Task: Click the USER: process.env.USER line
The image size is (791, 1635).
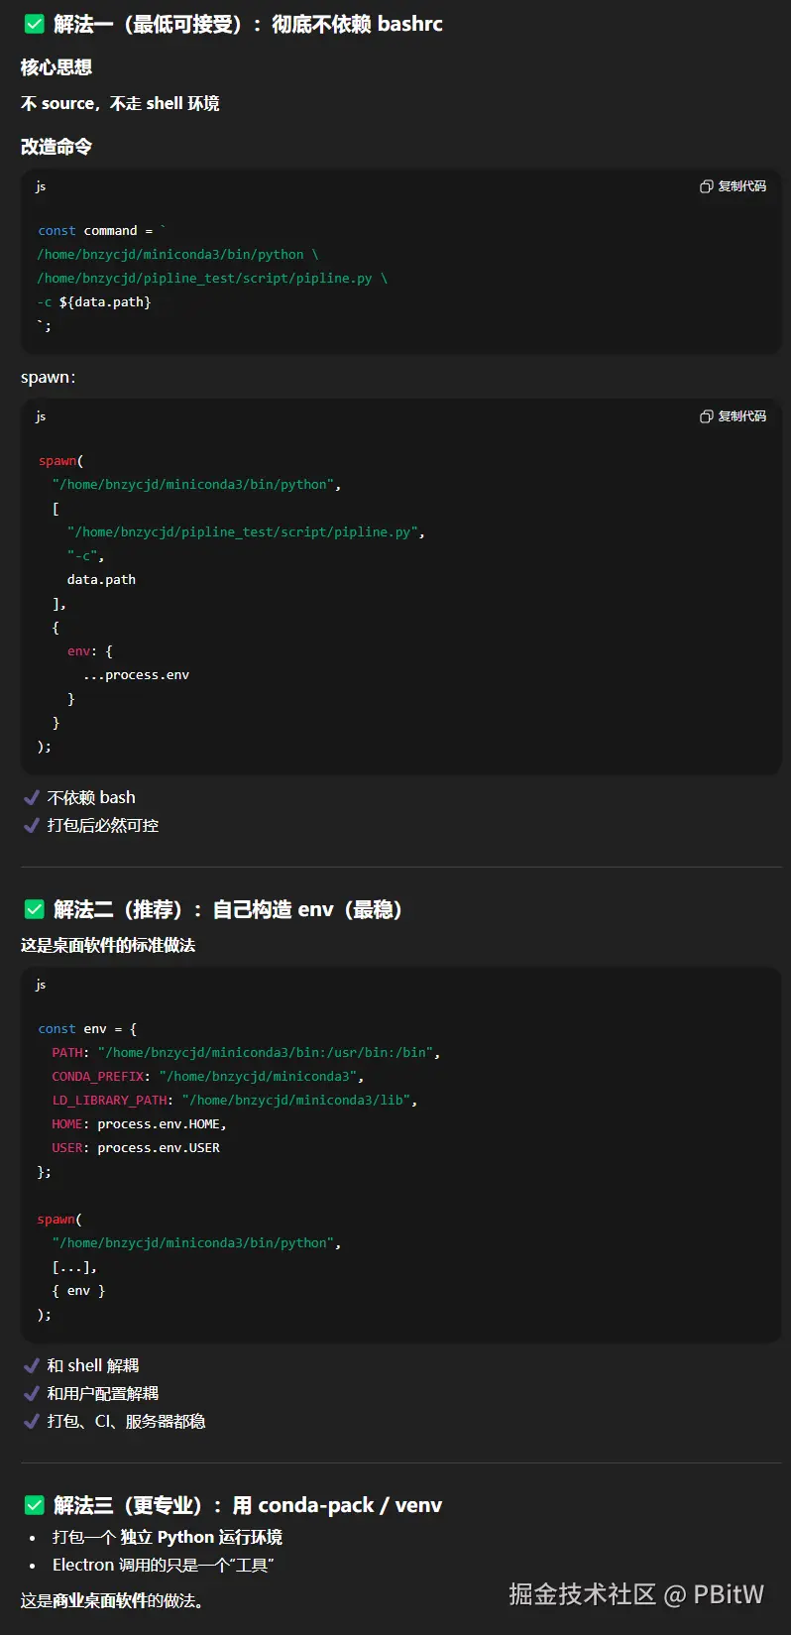Action: [136, 1147]
